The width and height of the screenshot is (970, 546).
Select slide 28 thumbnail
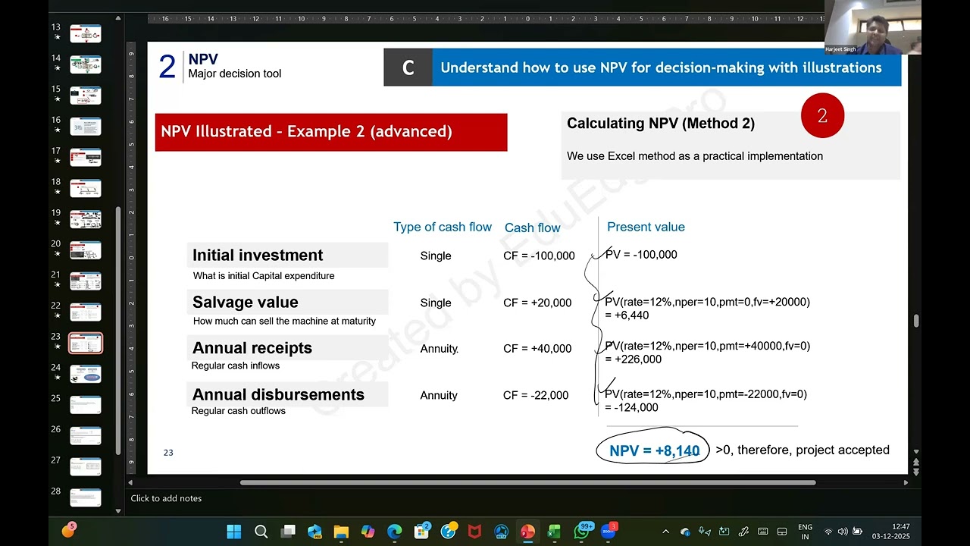(86, 497)
